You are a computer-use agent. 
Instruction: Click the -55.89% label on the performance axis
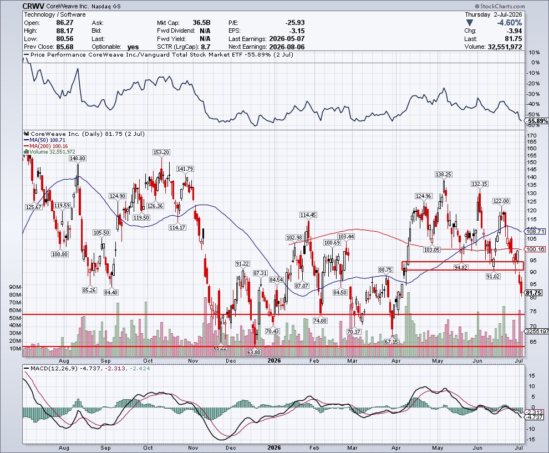click(537, 121)
